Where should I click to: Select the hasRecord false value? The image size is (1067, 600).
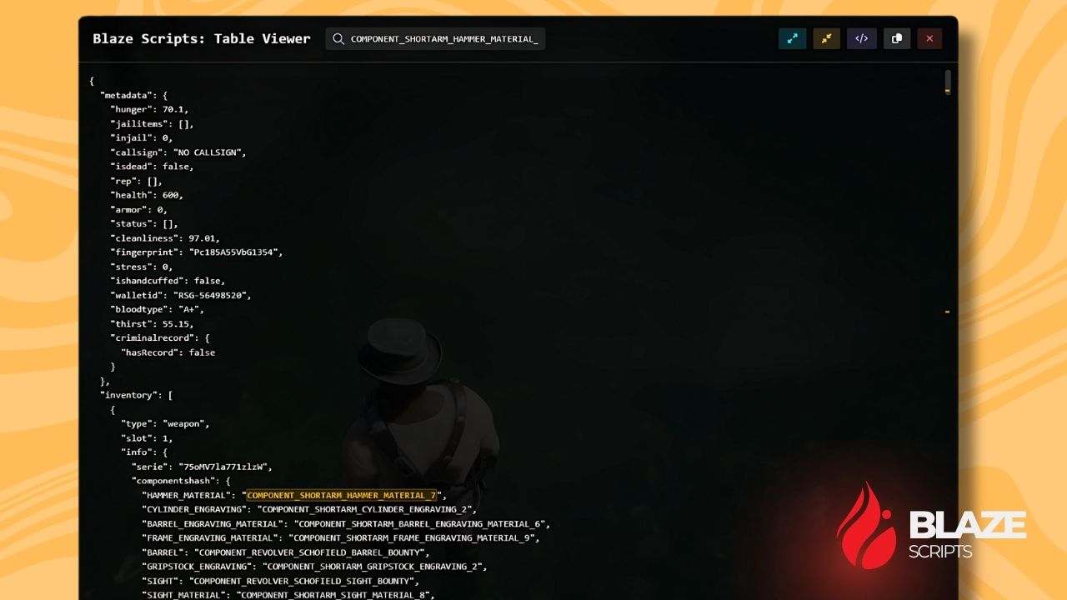205,352
